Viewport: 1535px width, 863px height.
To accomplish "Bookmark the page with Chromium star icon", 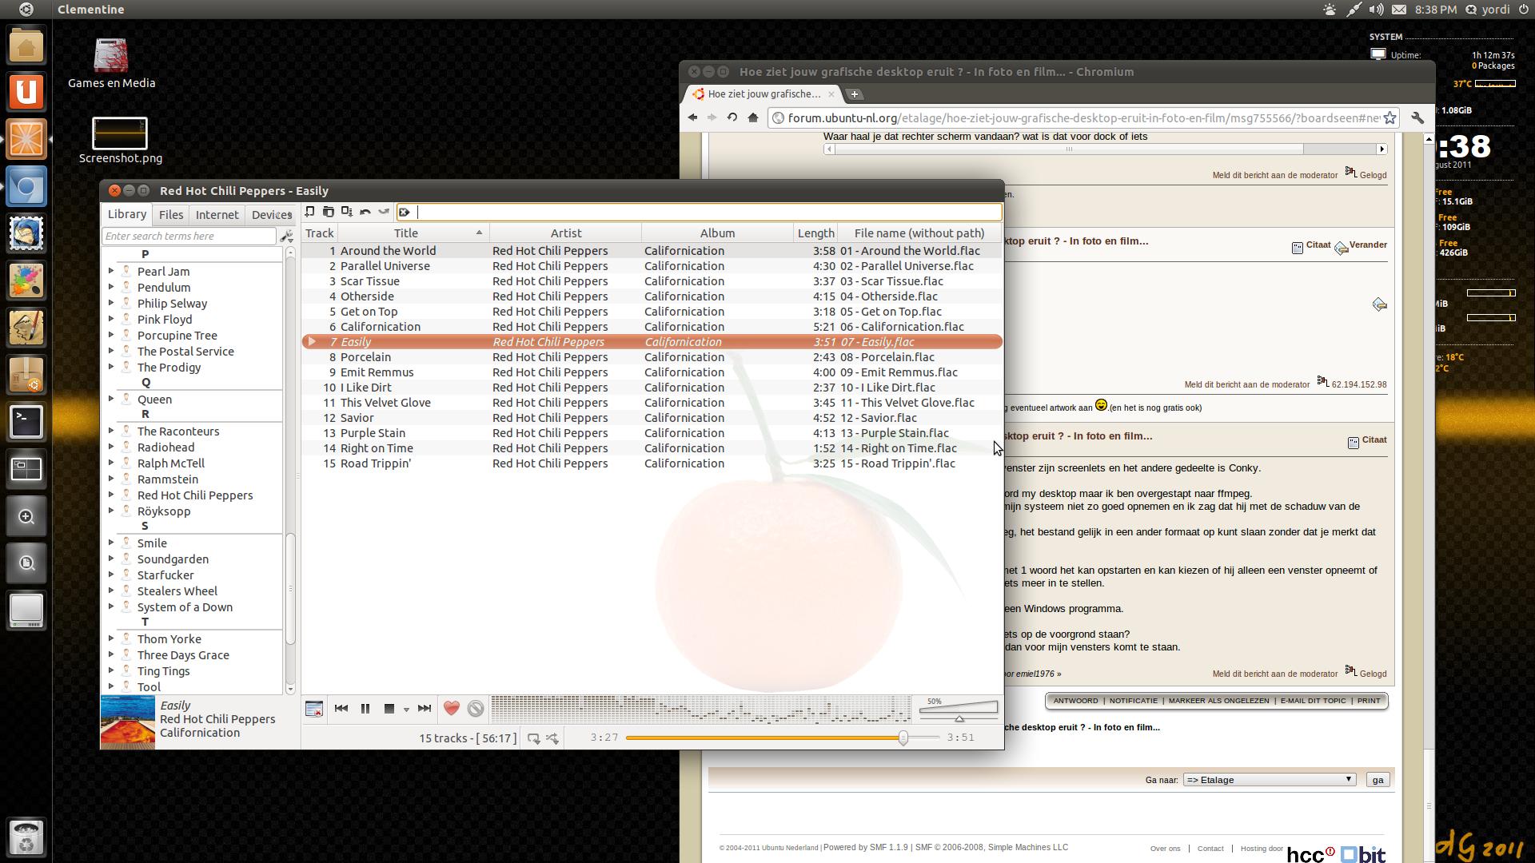I will (1389, 118).
